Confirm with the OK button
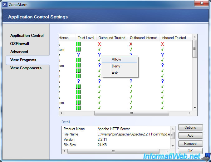This screenshot has width=211, height=162. pos(190,151)
